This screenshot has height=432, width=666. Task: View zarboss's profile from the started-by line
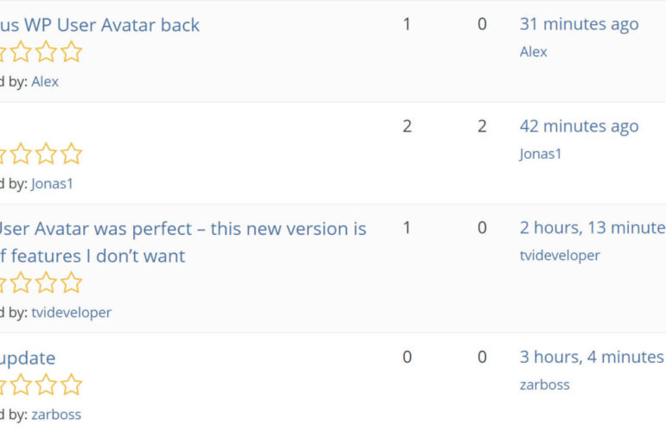coord(56,414)
